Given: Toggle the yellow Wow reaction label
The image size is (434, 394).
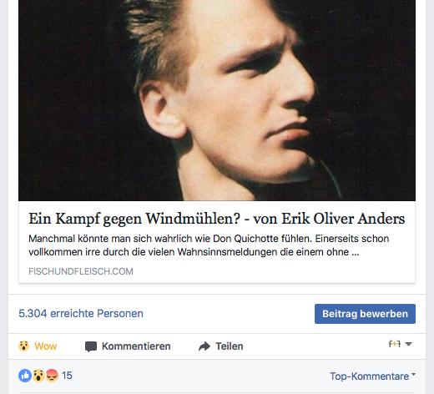Looking at the screenshot, I should [46, 346].
